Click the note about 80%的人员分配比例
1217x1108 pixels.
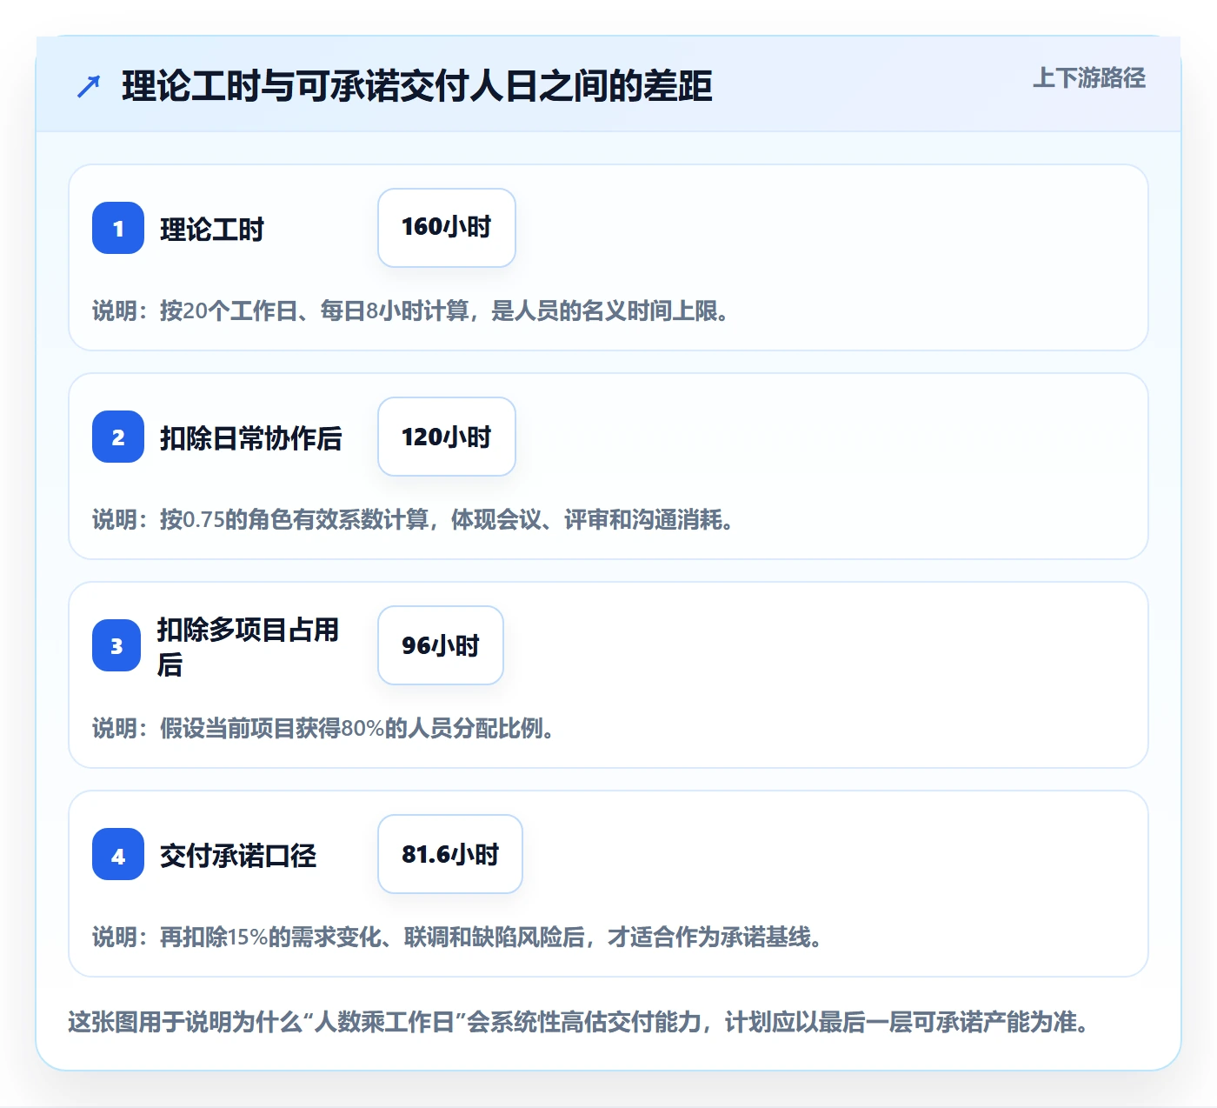[x=324, y=729]
